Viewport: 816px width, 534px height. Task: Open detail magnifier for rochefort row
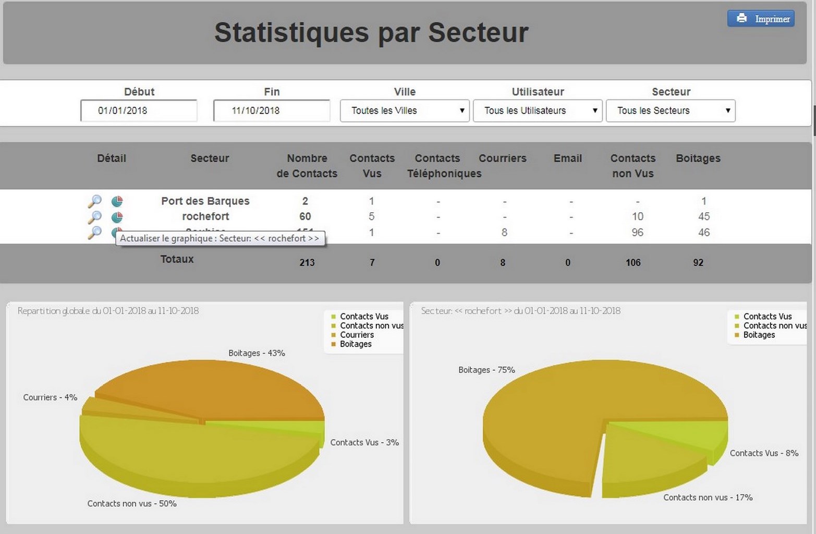(x=94, y=217)
